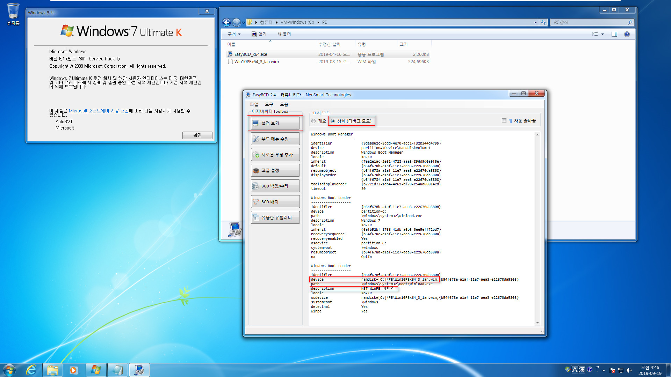Go forward in Explorer navigation
The width and height of the screenshot is (671, 377).
236,23
